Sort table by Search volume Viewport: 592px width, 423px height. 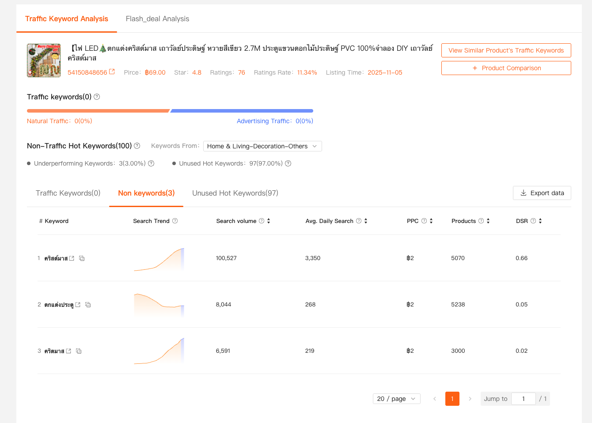click(269, 221)
